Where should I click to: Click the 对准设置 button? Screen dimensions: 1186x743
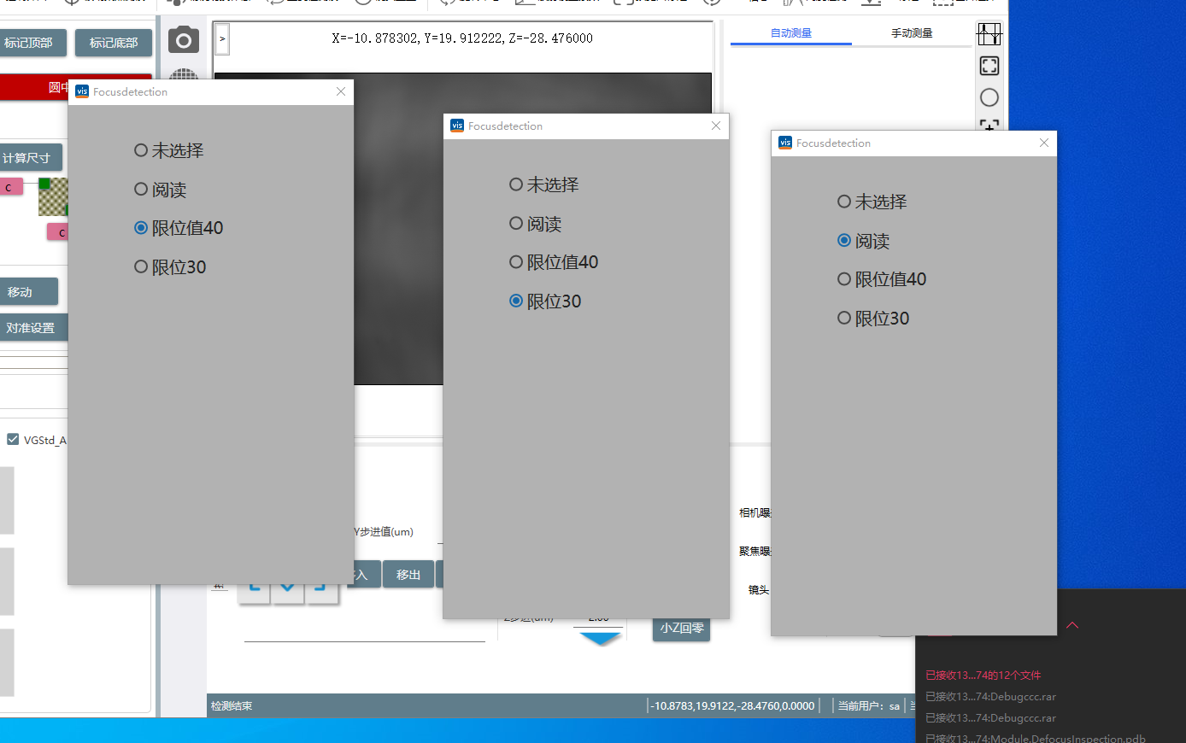coord(32,328)
